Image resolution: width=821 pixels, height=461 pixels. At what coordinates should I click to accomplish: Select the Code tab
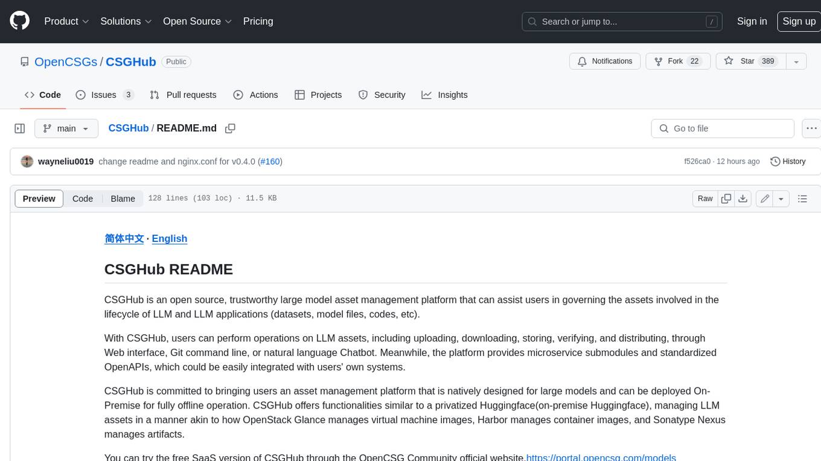pyautogui.click(x=43, y=95)
